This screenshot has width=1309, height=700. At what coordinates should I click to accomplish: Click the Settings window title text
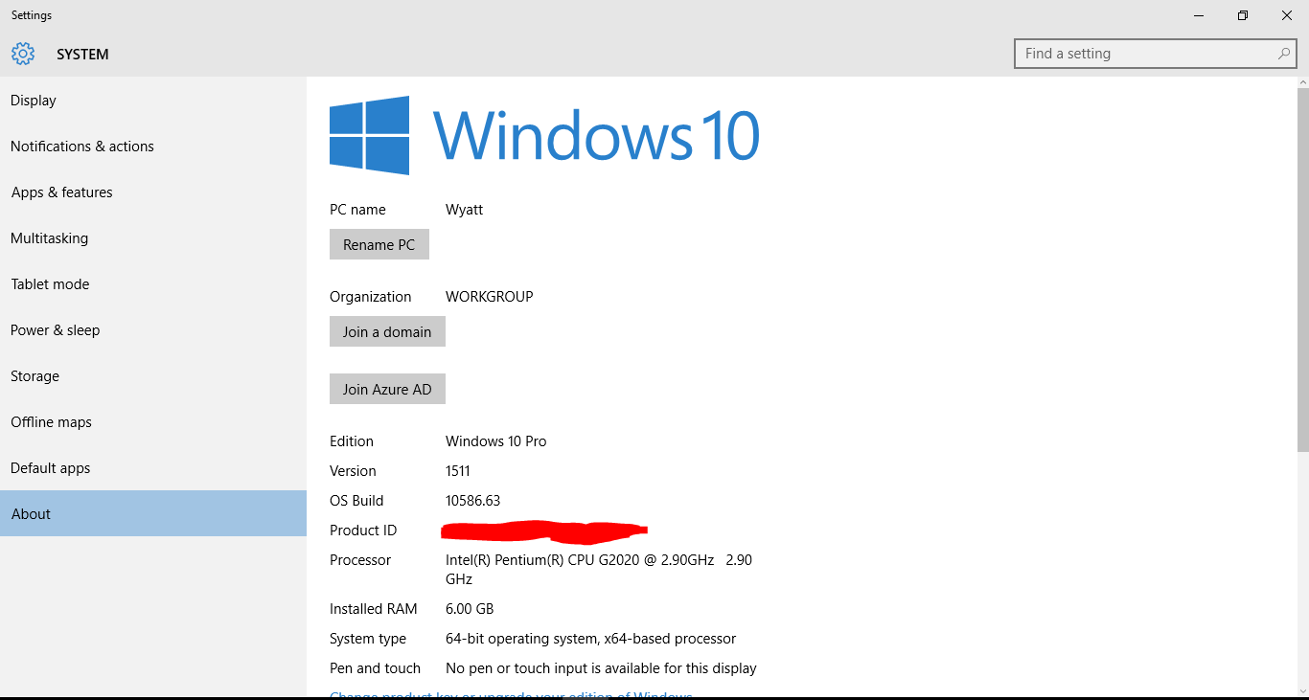pyautogui.click(x=32, y=15)
